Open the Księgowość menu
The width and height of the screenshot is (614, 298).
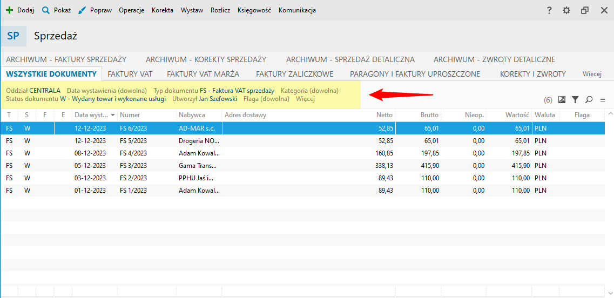coord(254,11)
